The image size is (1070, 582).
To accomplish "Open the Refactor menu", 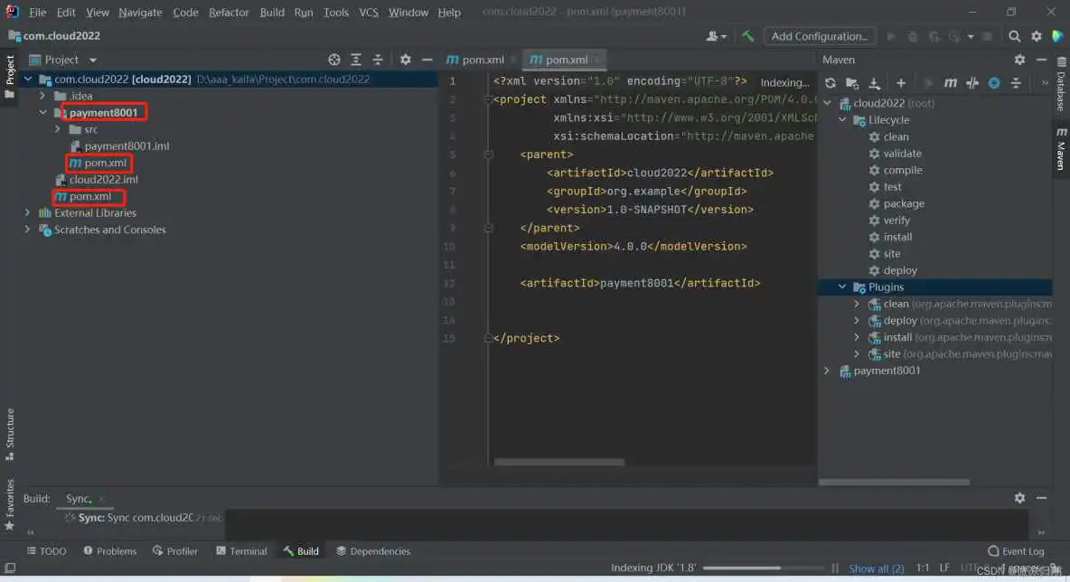I will click(229, 13).
